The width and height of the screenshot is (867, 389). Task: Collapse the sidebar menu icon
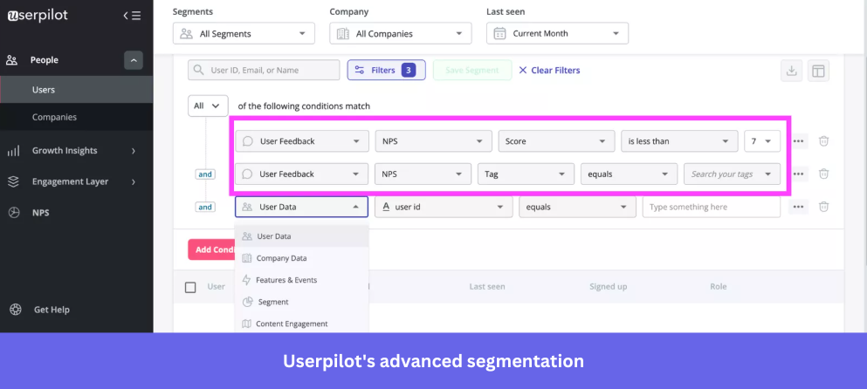point(132,16)
